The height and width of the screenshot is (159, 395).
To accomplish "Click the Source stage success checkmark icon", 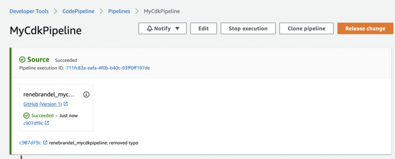I will point(22,60).
